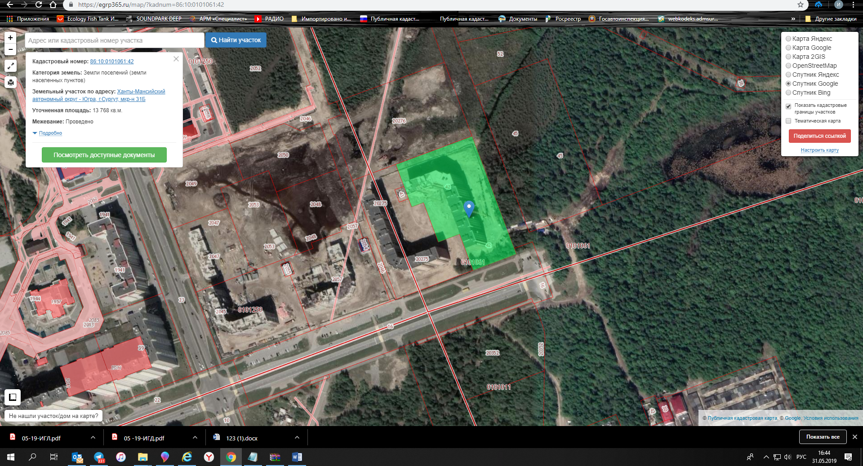Click the Найти участок search button
Screen dimensions: 863x466
pos(236,40)
